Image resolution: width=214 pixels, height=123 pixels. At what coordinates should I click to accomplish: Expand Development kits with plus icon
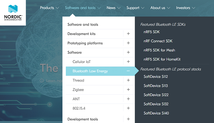pos(128,34)
